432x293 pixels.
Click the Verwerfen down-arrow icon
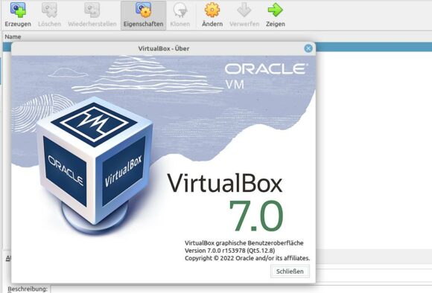244,10
